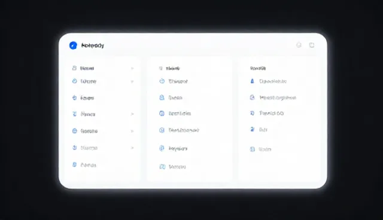This screenshot has height=220, width=383.
Task: Click the bottom book-like icon in the middle column
Action: (x=162, y=167)
